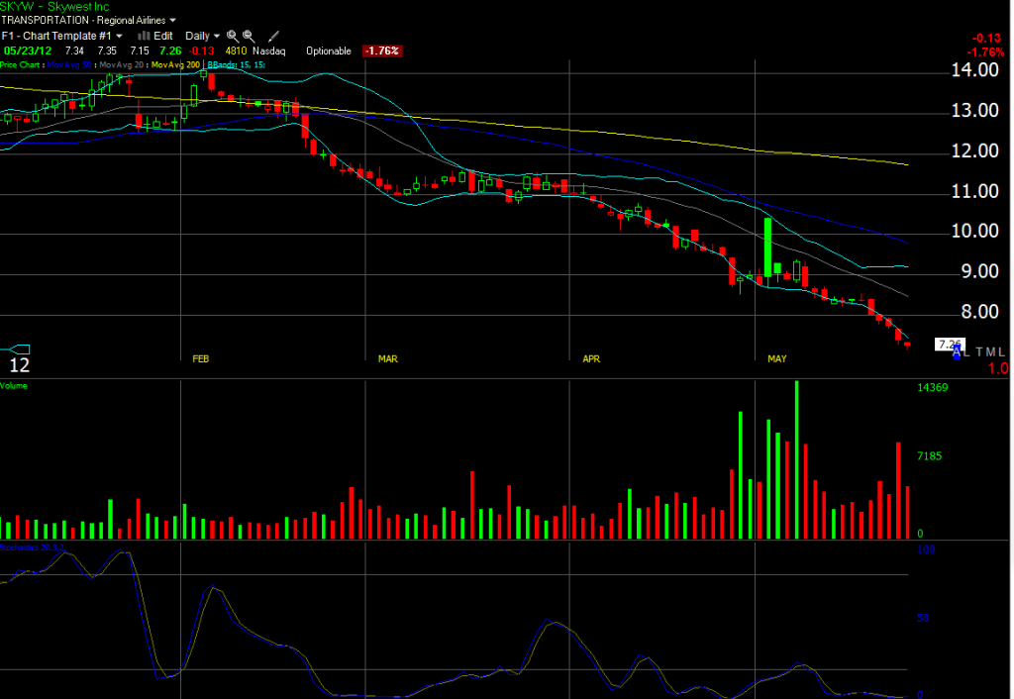Open the Regional Airlines industry dropdown arrow
1014x699 pixels.
click(x=172, y=21)
